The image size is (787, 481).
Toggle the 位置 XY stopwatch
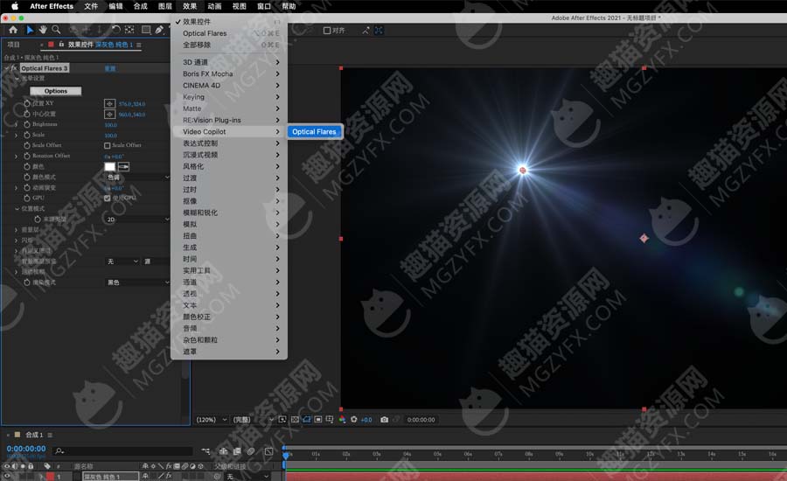pos(27,103)
